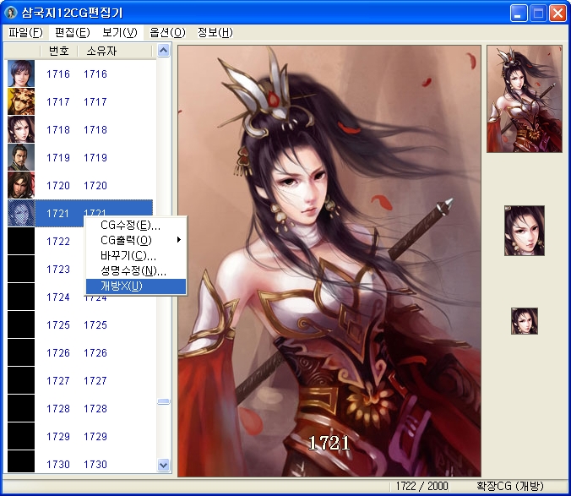Open the 보기(V) menu
571x496 pixels.
point(119,33)
